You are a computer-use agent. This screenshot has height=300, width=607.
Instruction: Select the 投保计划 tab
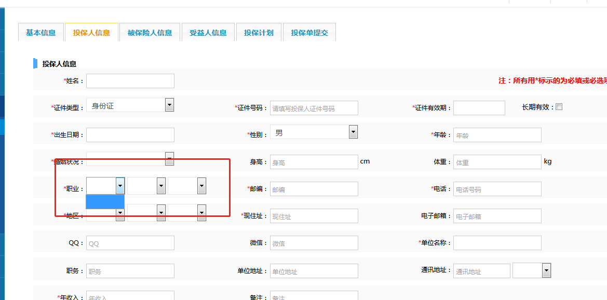[259, 33]
